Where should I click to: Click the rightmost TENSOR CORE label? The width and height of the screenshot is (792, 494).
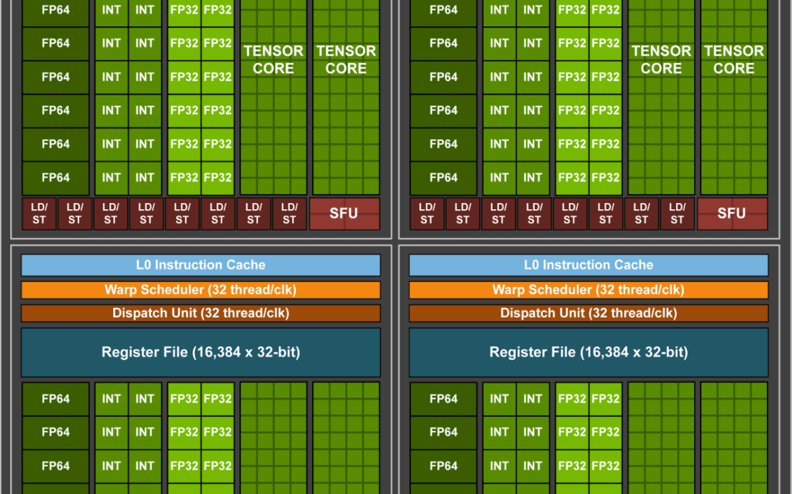(734, 60)
